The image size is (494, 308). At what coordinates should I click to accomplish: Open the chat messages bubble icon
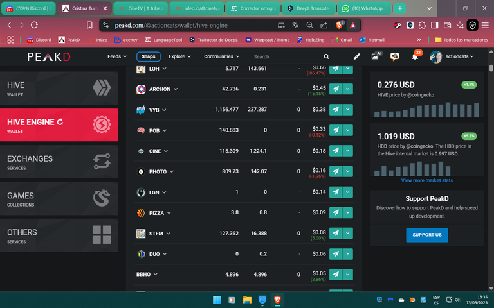click(x=394, y=56)
